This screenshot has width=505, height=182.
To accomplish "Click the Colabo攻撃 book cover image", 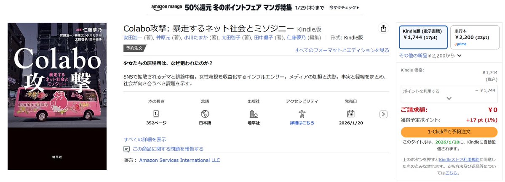I will pyautogui.click(x=57, y=96).
